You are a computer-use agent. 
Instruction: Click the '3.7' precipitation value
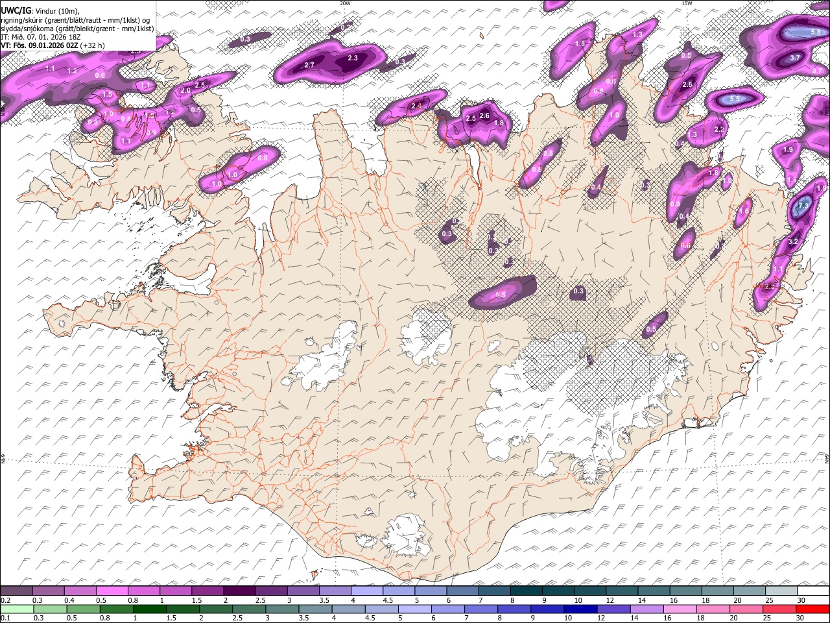795,58
